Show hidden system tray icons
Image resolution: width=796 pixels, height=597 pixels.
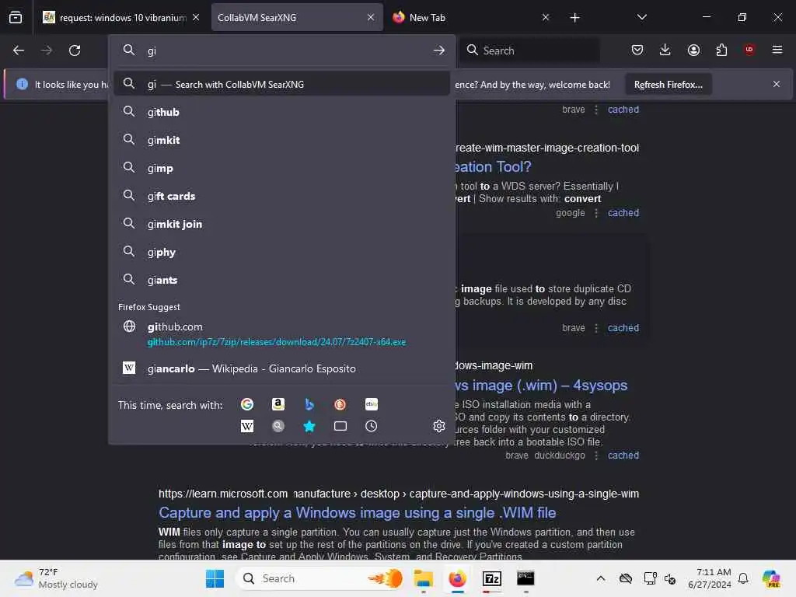click(x=601, y=578)
